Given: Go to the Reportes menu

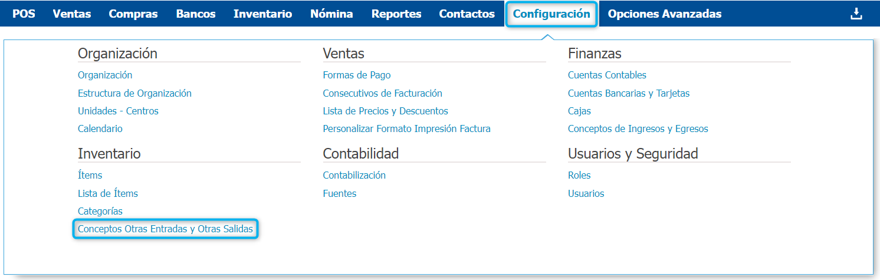Looking at the screenshot, I should 396,14.
